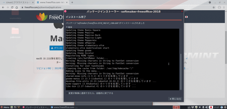This screenshot has height=109, width=227.
Task: Click the 'Cleaning the cache from folder' line
Action: tap(100, 68)
